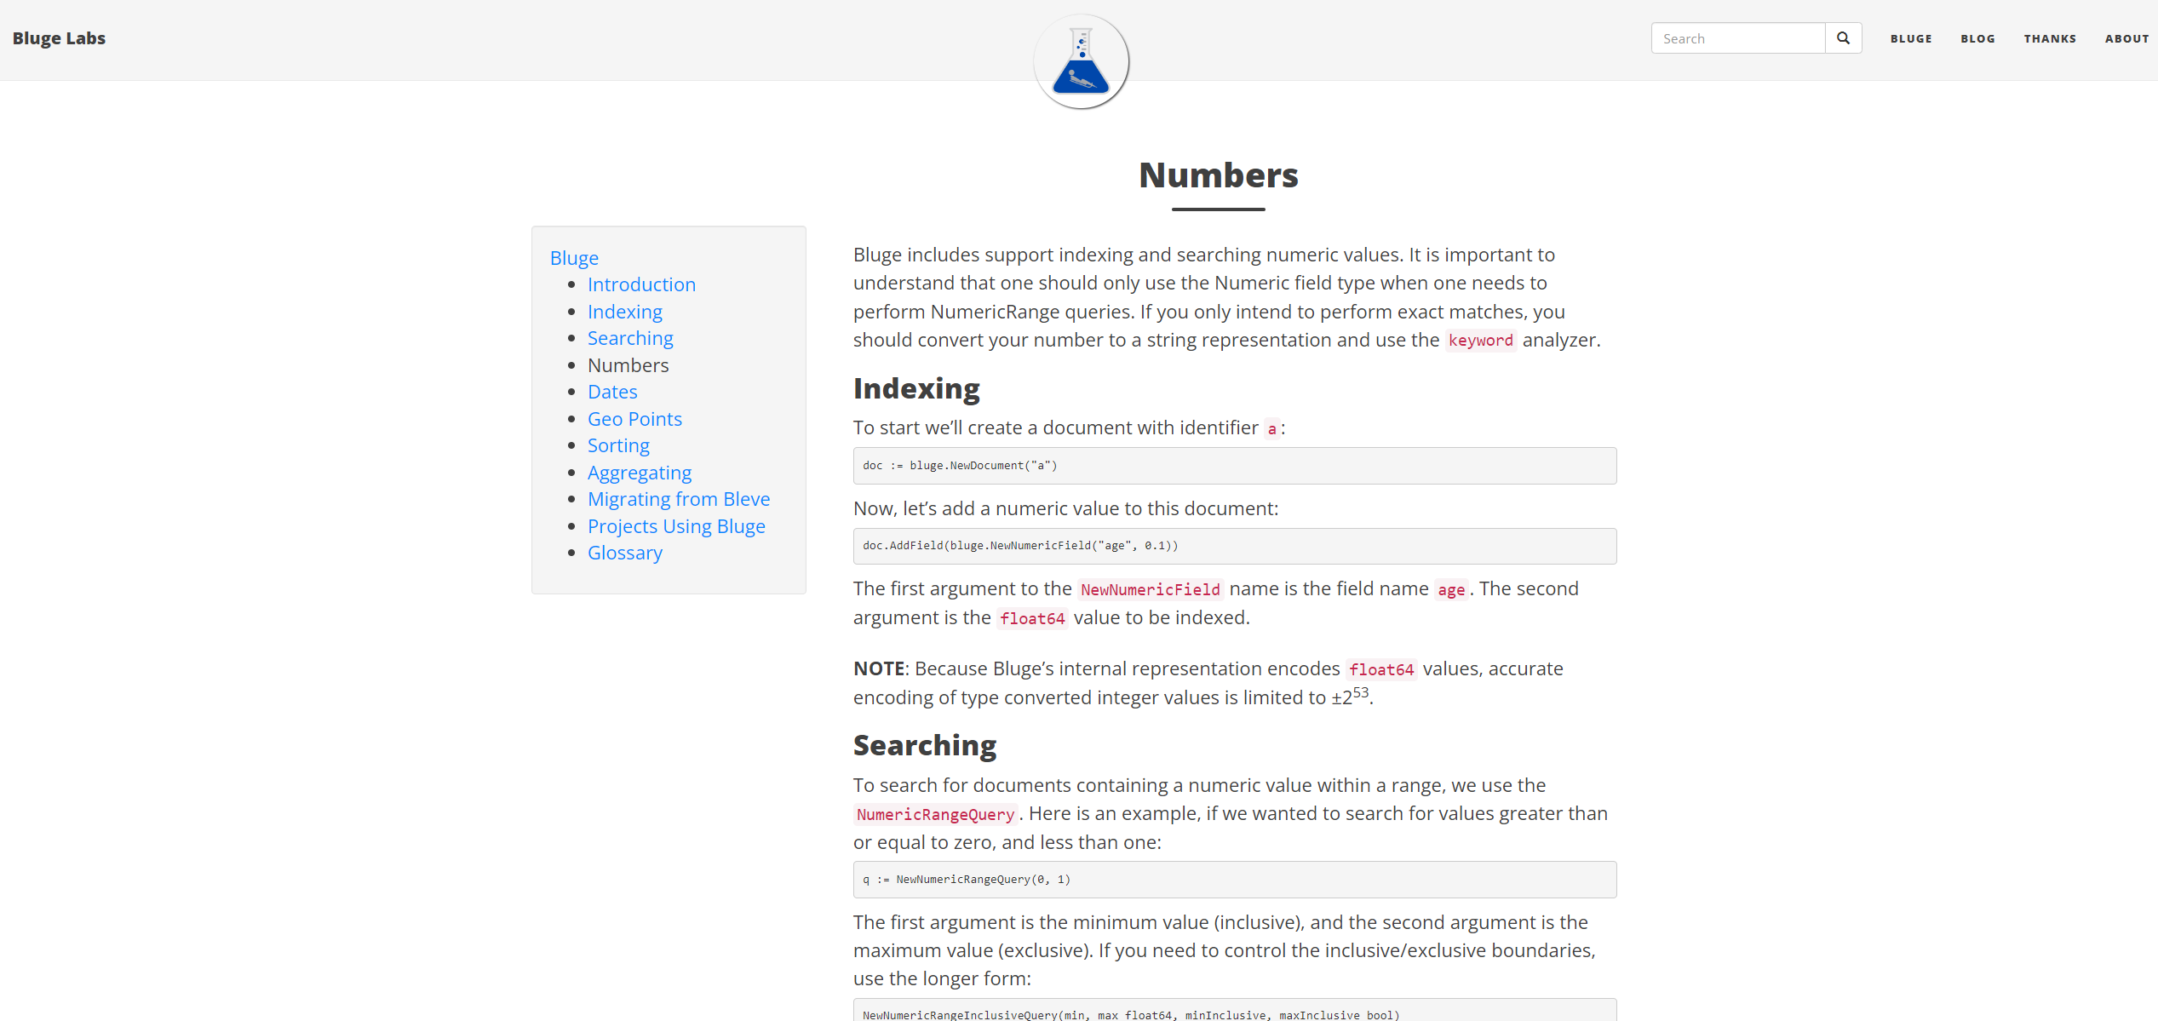The image size is (2158, 1021).
Task: Navigate to Indexing in the sidebar
Action: click(625, 312)
